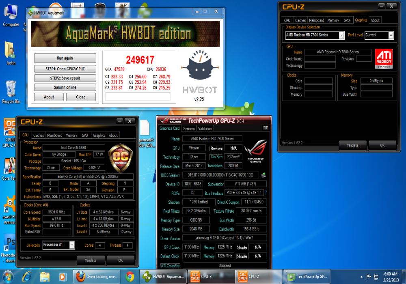Open Google Chrome from taskbar

click(130, 277)
